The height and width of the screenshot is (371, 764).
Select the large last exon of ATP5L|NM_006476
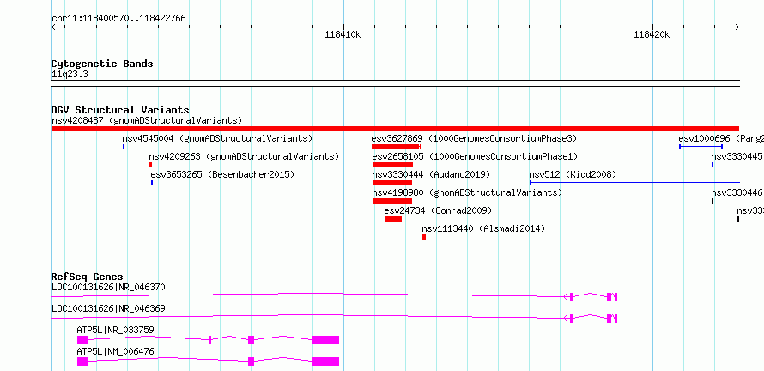point(325,362)
